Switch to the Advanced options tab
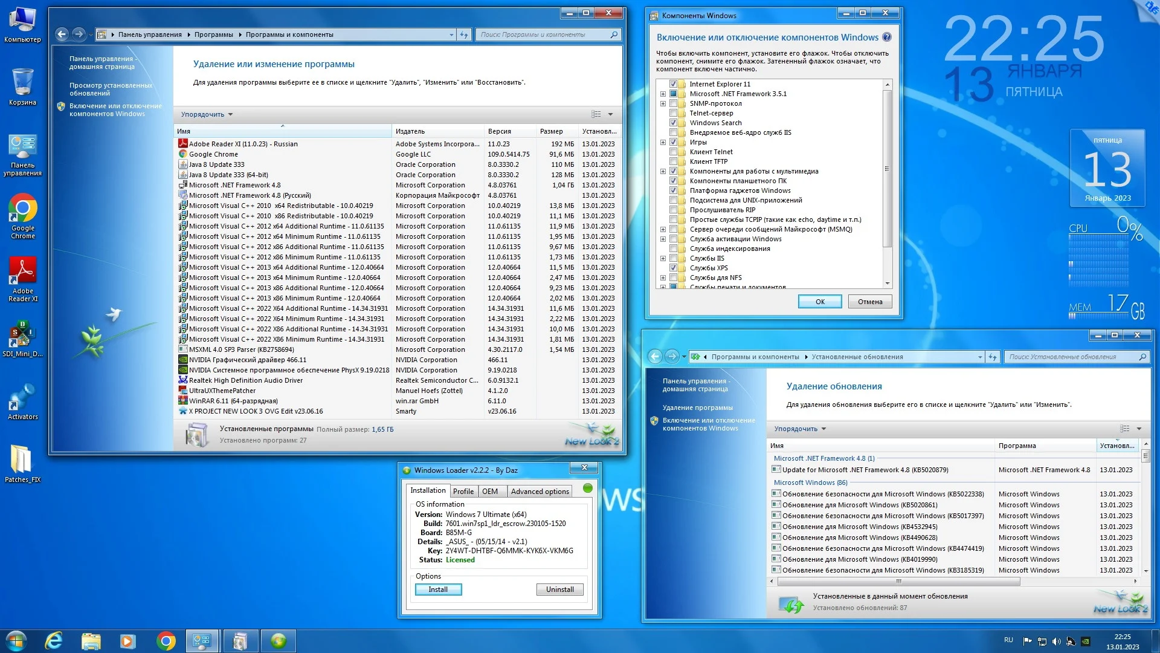Screen dimensions: 1160x653 [540, 492]
